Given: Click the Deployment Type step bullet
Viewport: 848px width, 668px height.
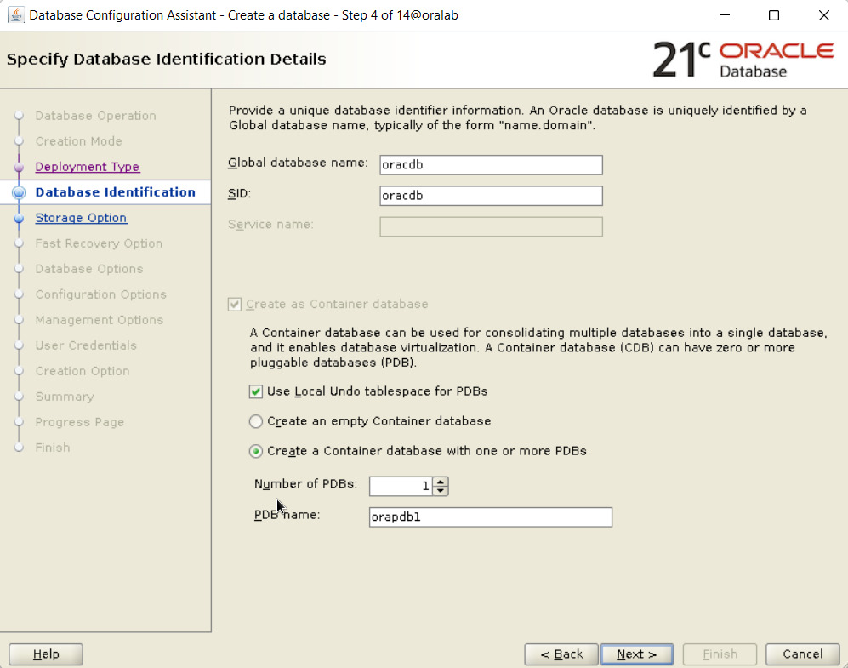Looking at the screenshot, I should tap(20, 167).
